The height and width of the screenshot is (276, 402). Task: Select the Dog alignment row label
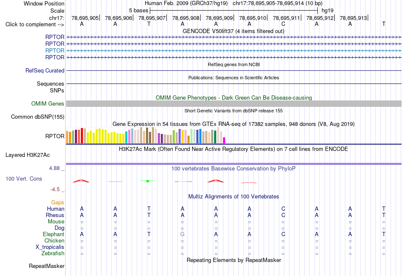pos(59,228)
